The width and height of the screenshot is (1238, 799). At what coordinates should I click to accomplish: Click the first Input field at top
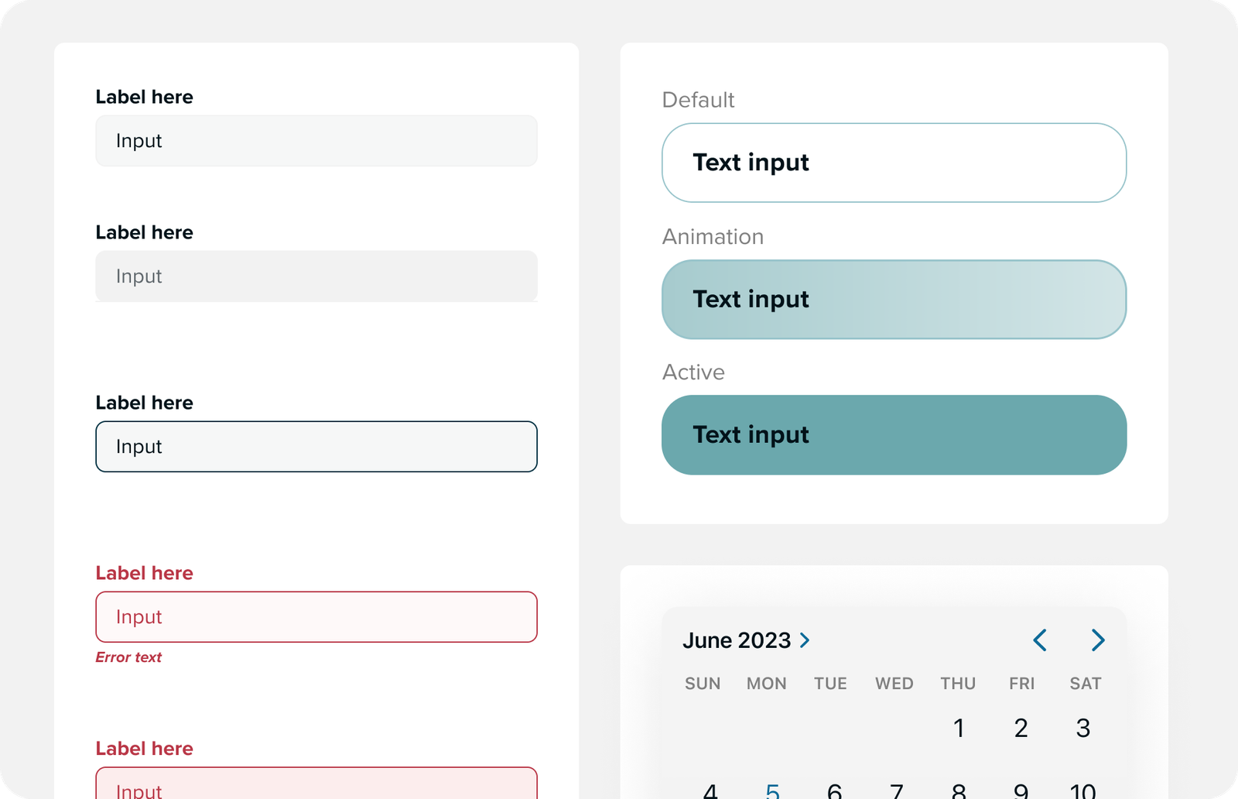pos(316,141)
